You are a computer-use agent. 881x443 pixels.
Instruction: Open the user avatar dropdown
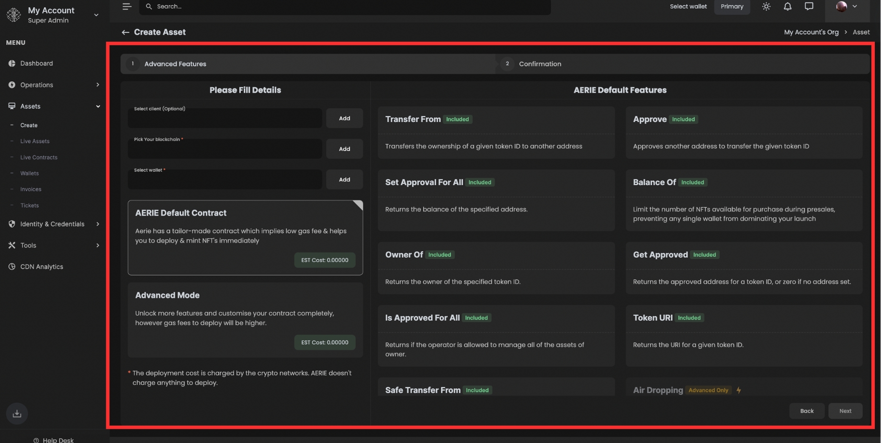(x=846, y=7)
